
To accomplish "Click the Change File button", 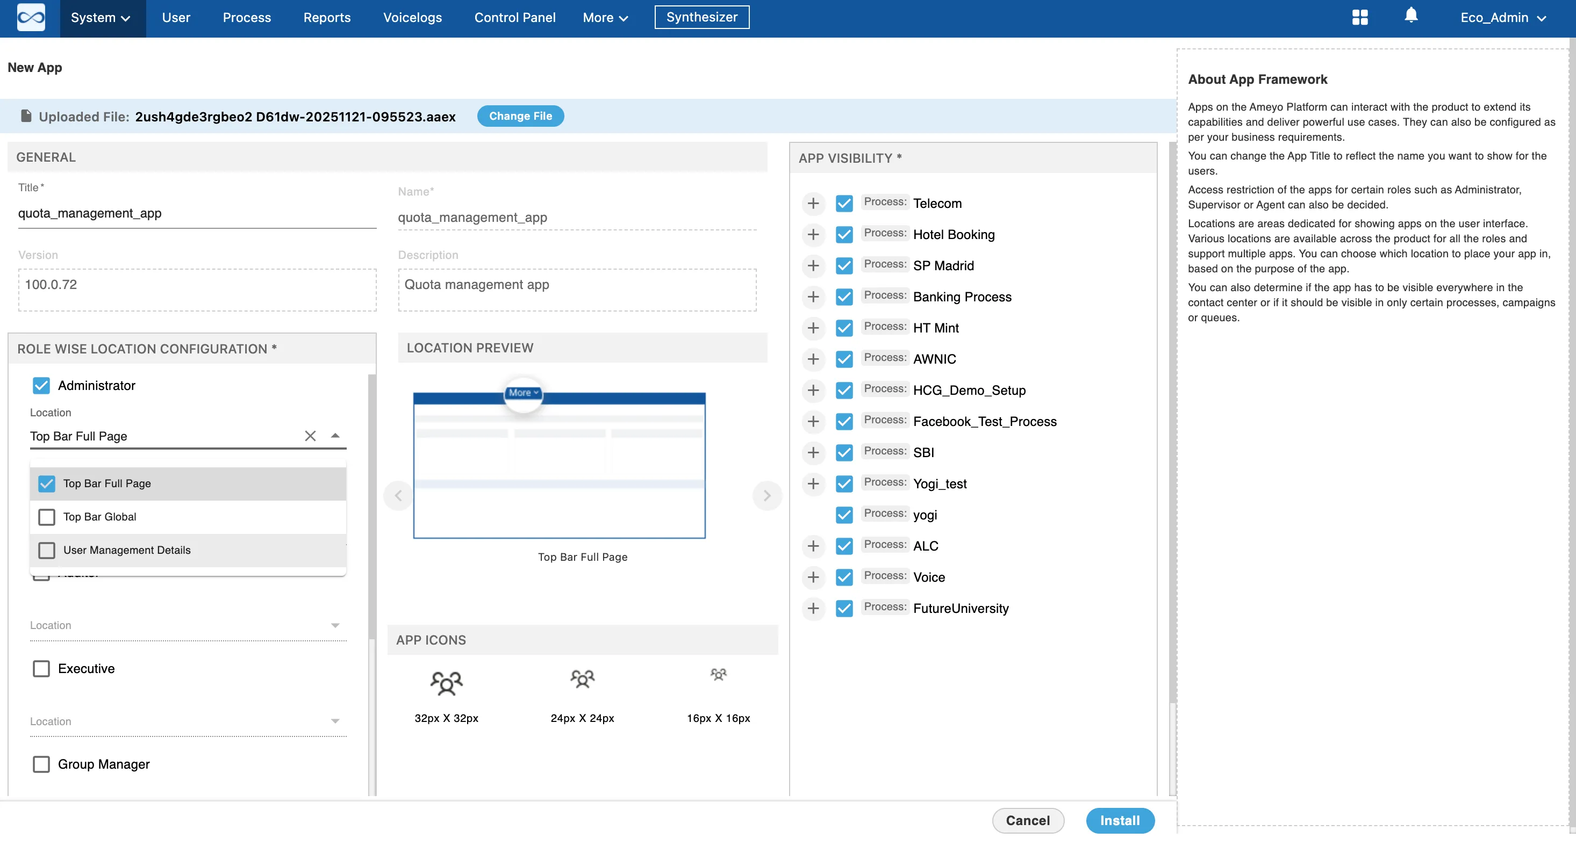I will 521,115.
